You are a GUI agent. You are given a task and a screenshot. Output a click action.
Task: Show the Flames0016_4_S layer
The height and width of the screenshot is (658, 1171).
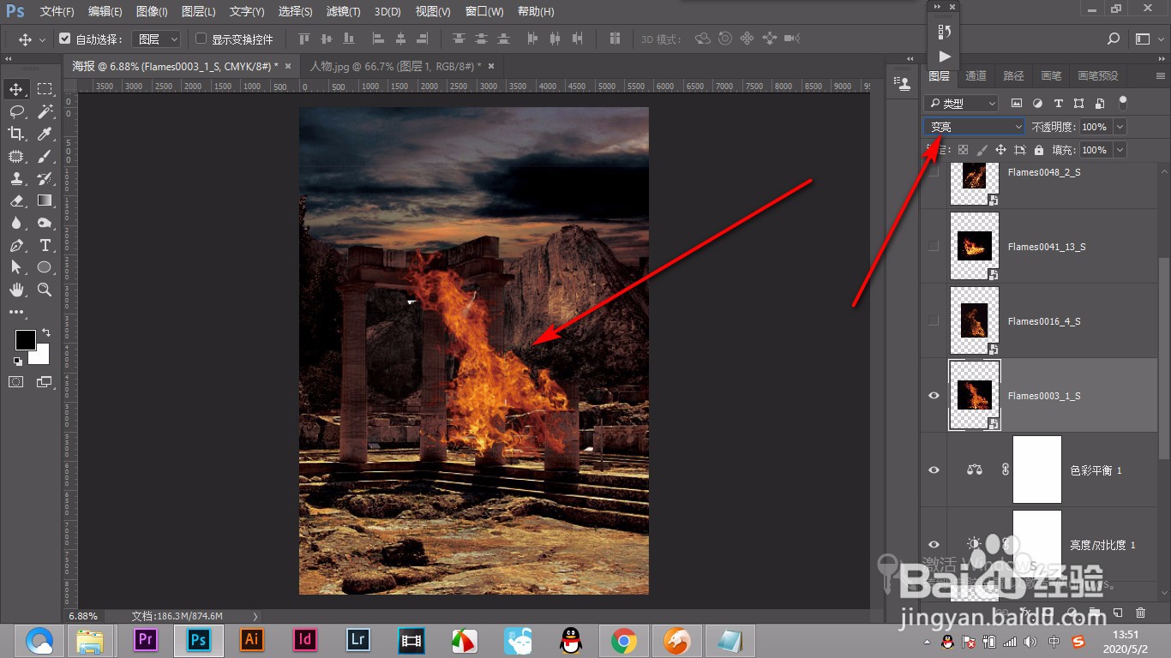pyautogui.click(x=934, y=320)
